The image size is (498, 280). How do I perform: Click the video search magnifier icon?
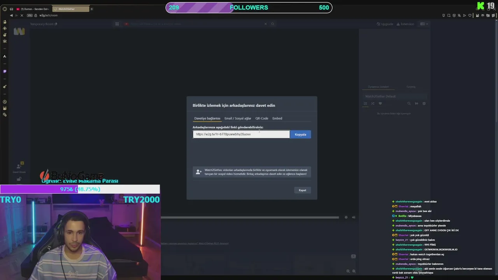tap(273, 24)
